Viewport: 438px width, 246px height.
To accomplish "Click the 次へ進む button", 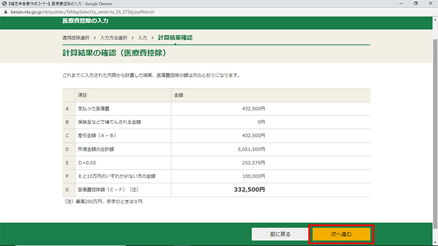I will click(341, 234).
